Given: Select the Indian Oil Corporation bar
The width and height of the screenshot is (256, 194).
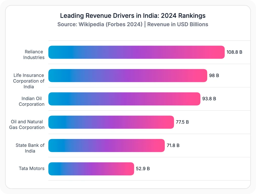Looking at the screenshot, I should [124, 99].
